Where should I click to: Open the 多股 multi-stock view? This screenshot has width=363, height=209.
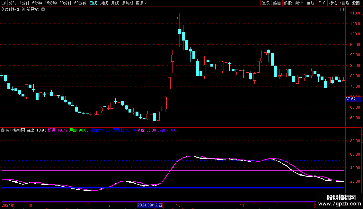tap(288, 3)
